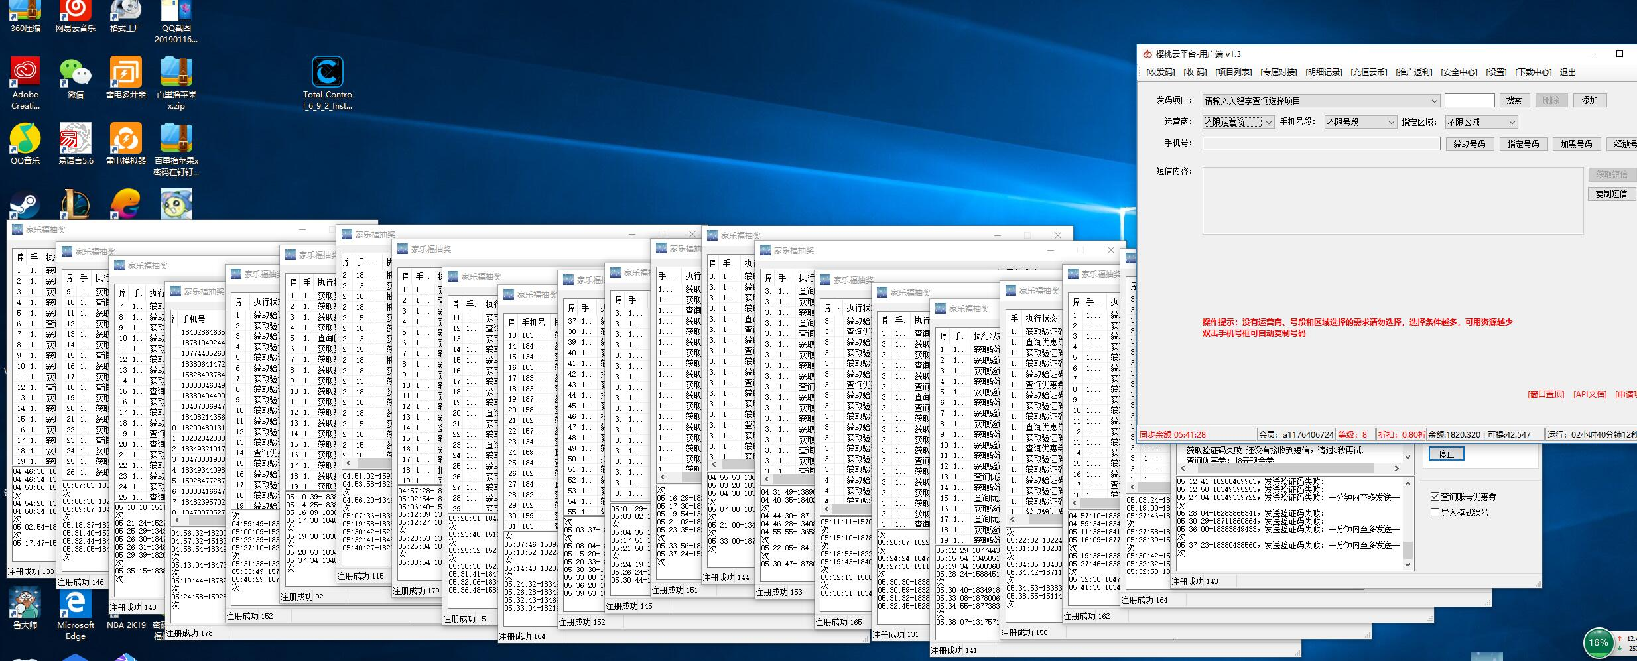Screen dimensions: 1637x661
Task: Select phone number 18402864635 in the list
Action: (203, 332)
